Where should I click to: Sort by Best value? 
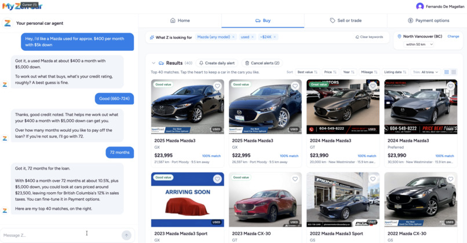point(307,72)
